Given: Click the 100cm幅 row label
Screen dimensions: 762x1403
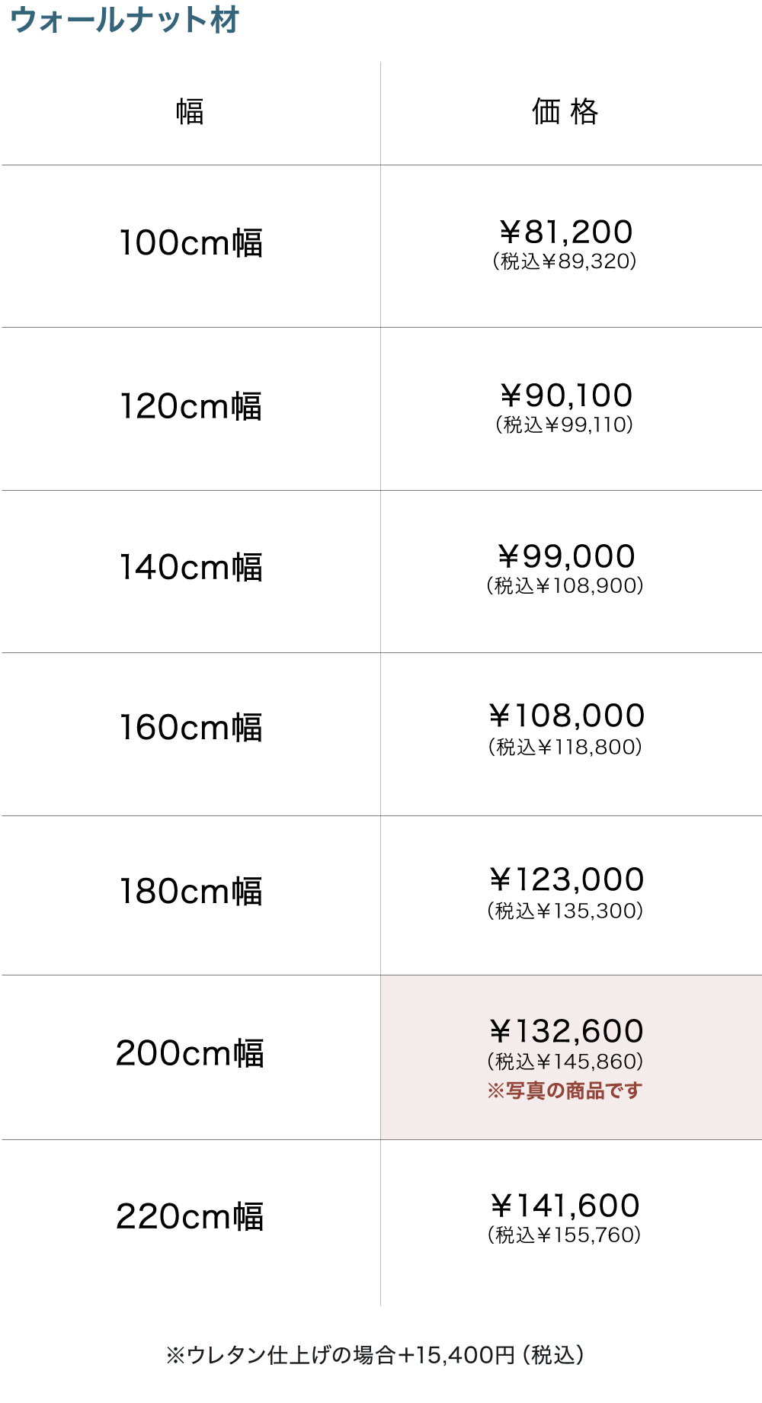Looking at the screenshot, I should [x=190, y=243].
